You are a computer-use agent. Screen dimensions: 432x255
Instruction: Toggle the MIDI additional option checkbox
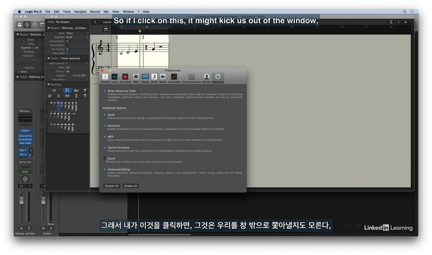(105, 137)
